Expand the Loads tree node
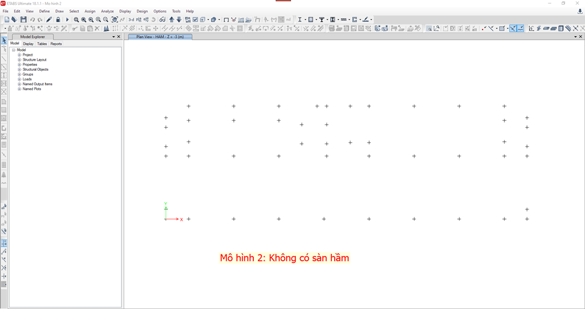 [19, 79]
